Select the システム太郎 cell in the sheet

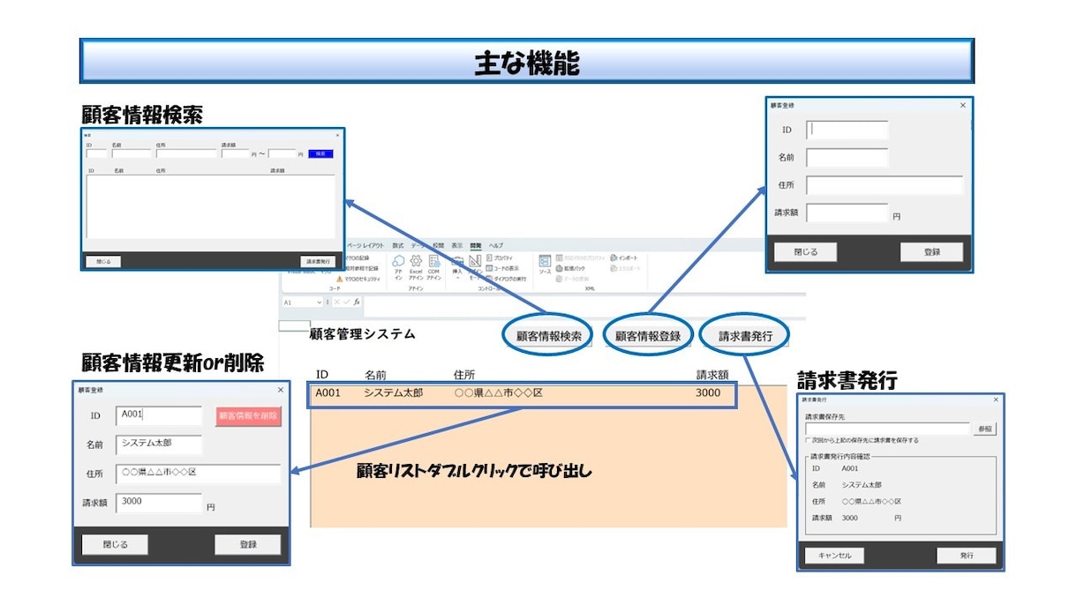393,393
